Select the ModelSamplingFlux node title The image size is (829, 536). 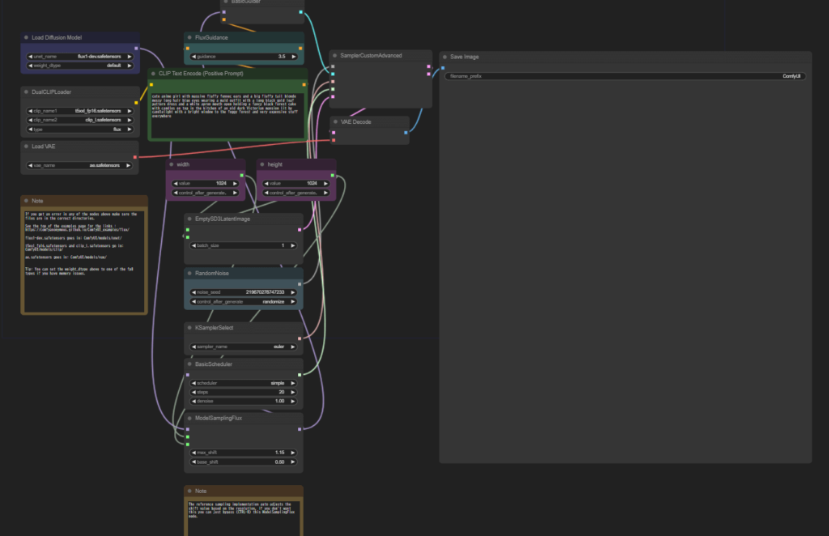[x=219, y=418]
